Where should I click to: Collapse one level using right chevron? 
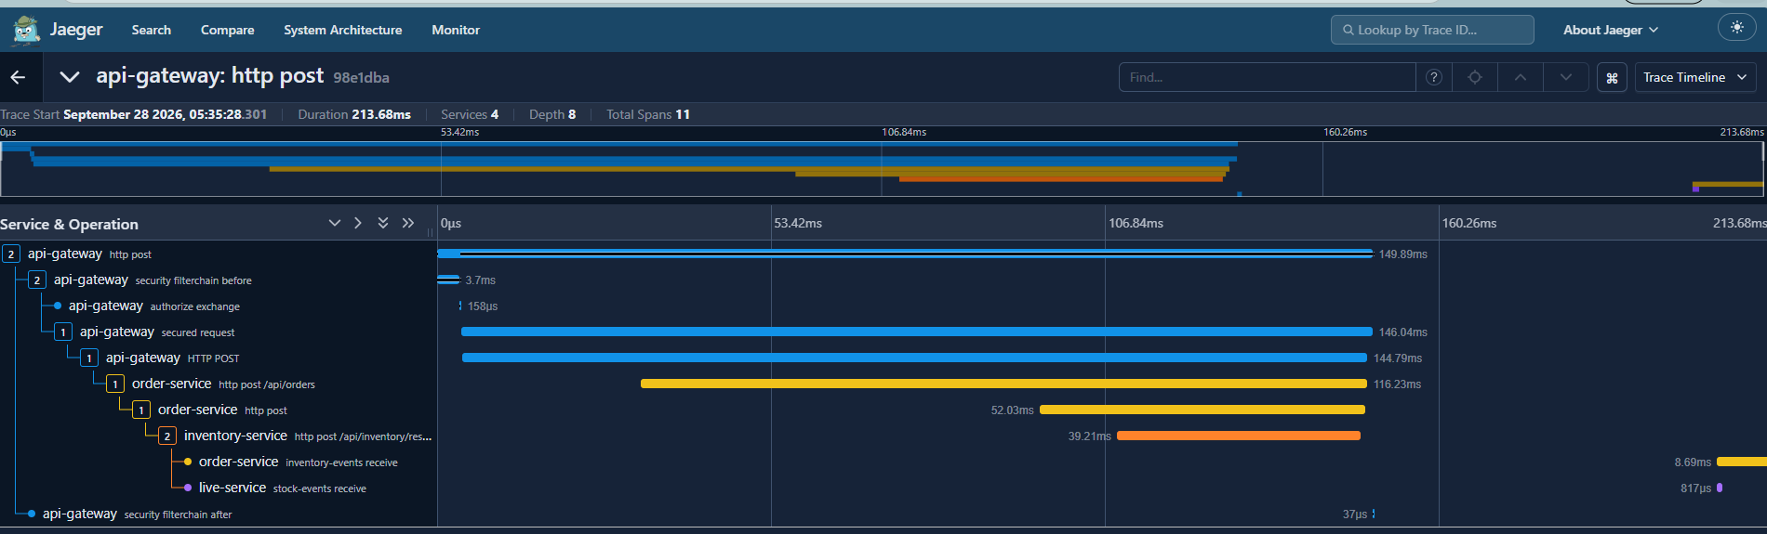[358, 223]
